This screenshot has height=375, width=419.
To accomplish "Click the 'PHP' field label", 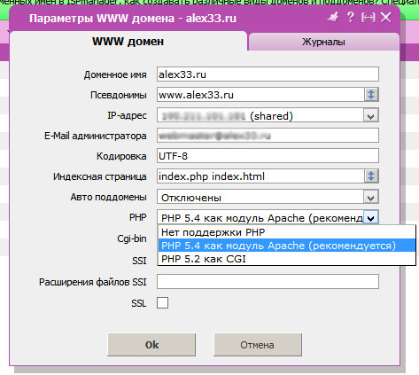I will click(137, 217).
